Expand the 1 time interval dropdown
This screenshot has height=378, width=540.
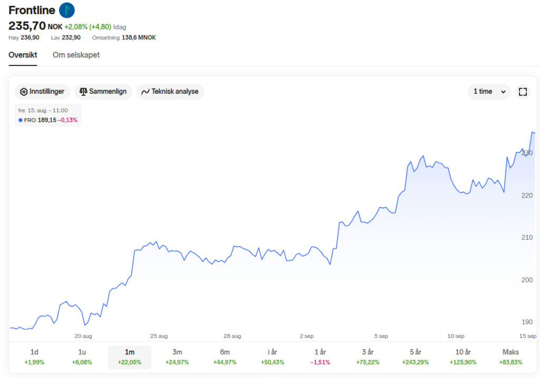click(x=489, y=92)
